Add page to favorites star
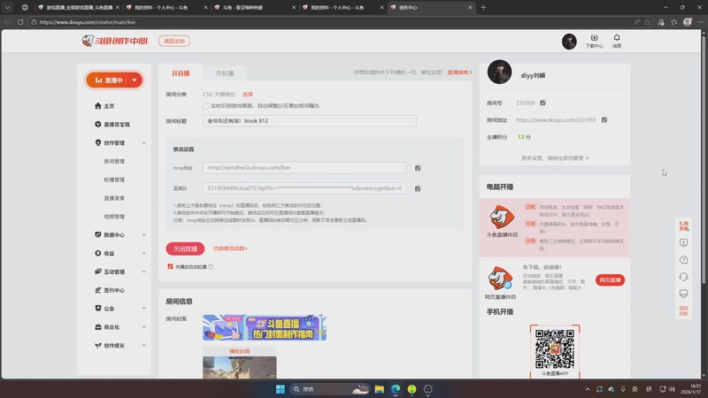 click(x=648, y=21)
